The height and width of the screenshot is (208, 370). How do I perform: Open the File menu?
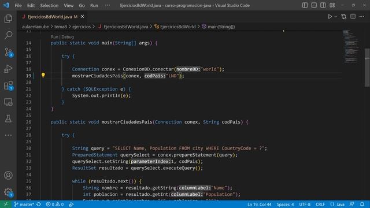click(18, 5)
